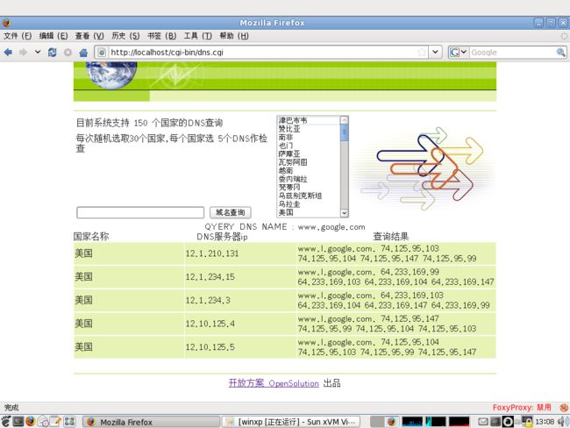Screen dimensions: 570x428
Task: Switch to Mozilla Firefox taskbar button
Action: coord(151,422)
